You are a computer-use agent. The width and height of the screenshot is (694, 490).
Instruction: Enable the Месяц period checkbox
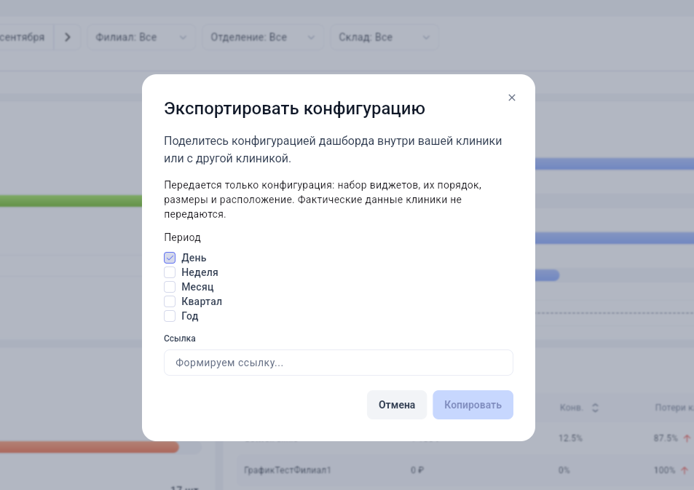click(170, 287)
